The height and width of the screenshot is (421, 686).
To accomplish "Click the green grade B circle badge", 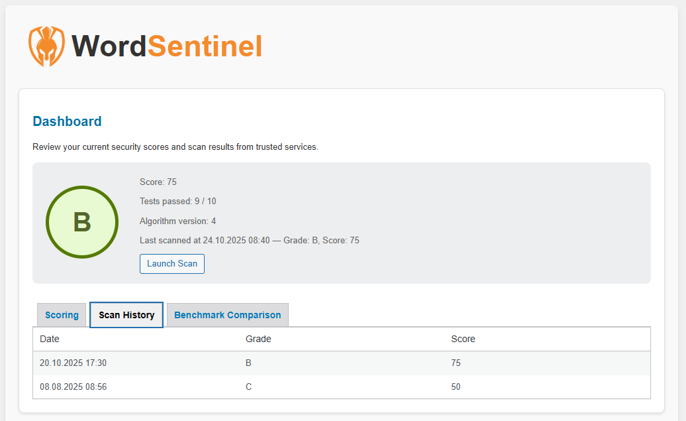I will click(81, 222).
